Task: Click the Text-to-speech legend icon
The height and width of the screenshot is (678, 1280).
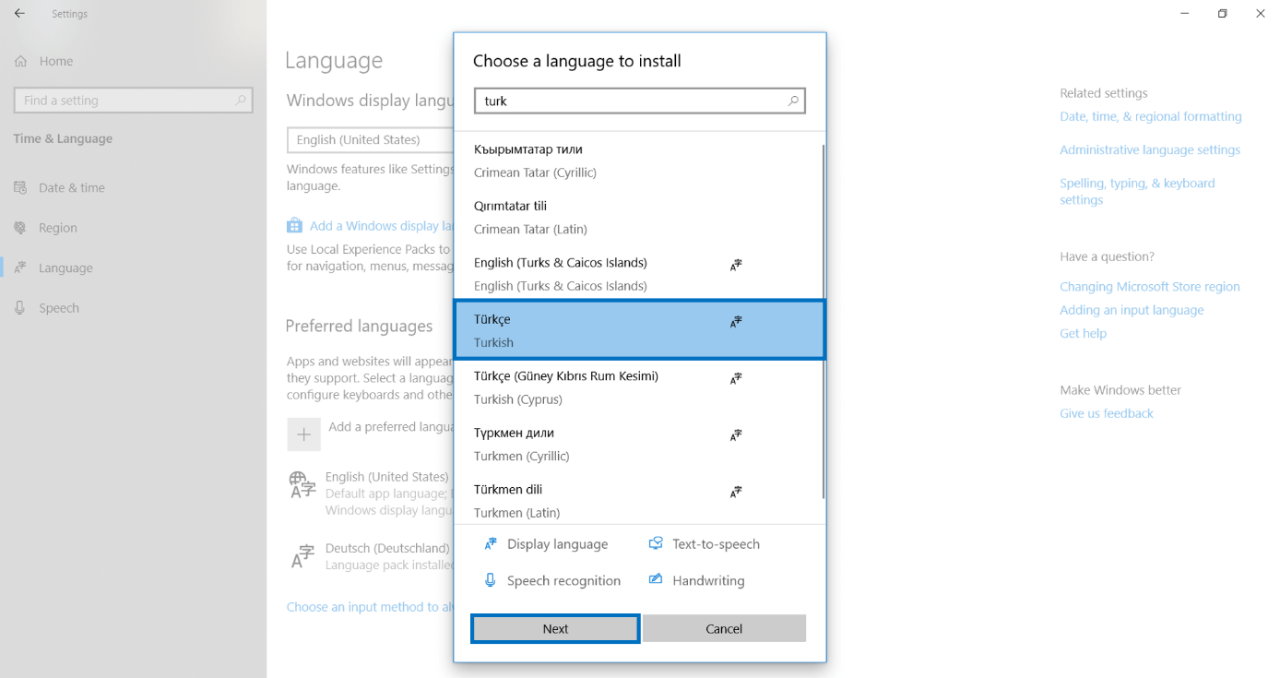Action: pos(656,544)
